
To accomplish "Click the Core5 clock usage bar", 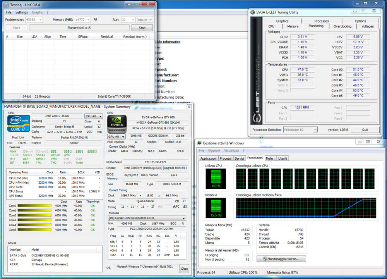I will [x=34, y=229].
